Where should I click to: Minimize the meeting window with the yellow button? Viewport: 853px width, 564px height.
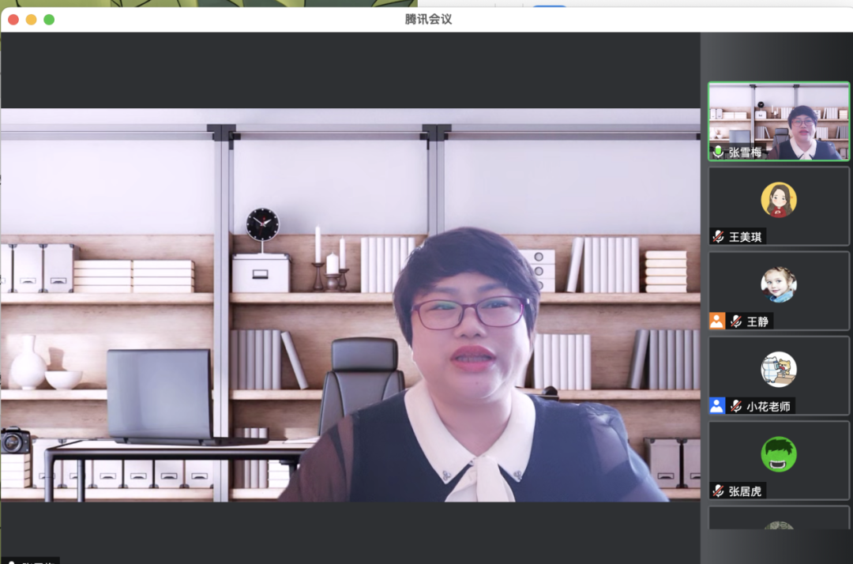[x=31, y=20]
